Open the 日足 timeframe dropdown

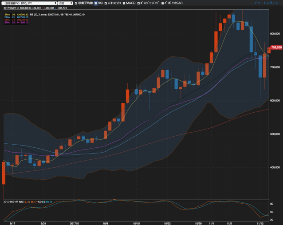65,3
